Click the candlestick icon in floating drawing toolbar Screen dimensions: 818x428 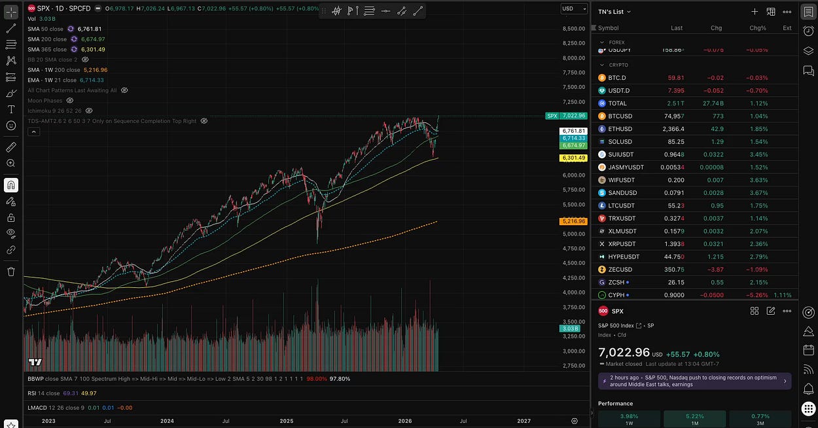pos(336,10)
